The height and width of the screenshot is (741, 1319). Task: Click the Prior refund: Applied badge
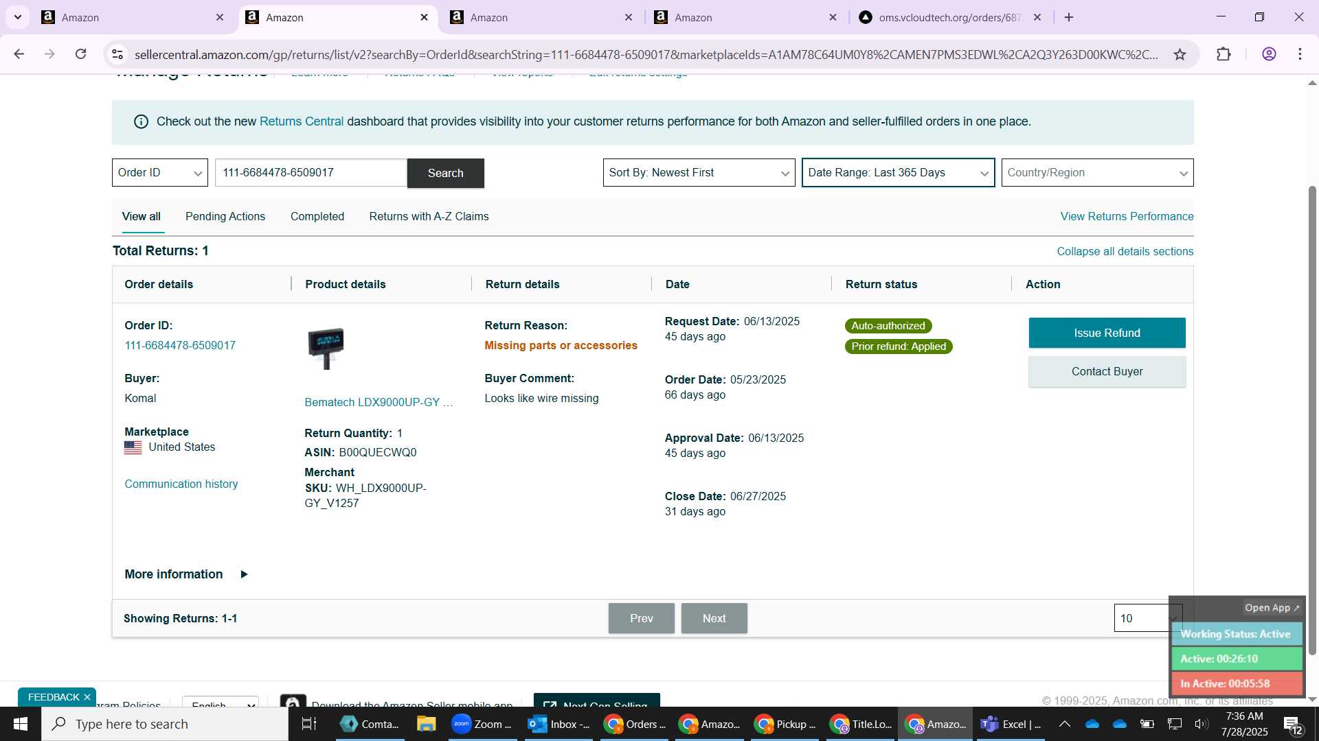(899, 346)
